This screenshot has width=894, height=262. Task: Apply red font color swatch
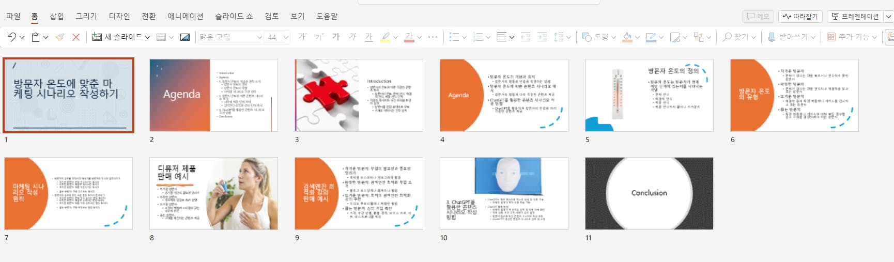click(x=409, y=37)
